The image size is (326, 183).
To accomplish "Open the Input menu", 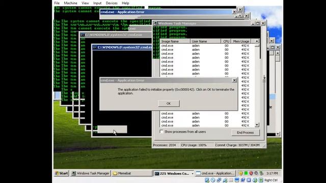I will (x=97, y=3).
